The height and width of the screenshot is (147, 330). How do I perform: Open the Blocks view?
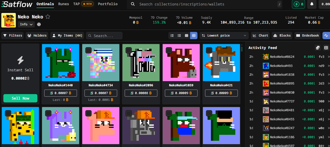click(282, 35)
